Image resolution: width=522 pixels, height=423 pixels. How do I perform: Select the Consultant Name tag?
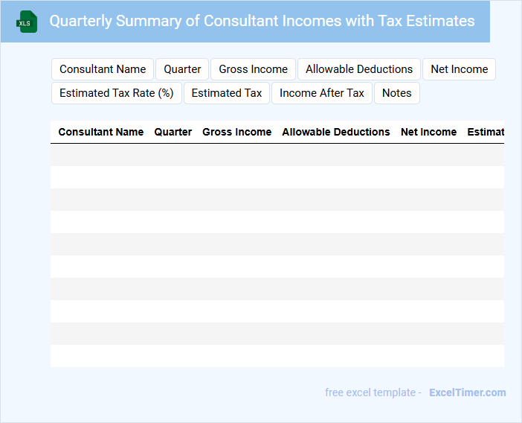(x=103, y=69)
